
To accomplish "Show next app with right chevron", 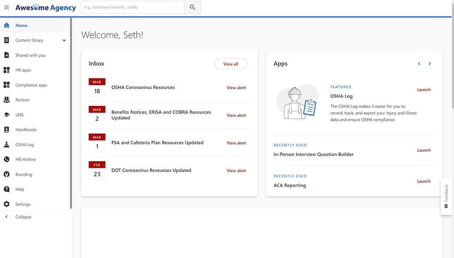I will 429,64.
